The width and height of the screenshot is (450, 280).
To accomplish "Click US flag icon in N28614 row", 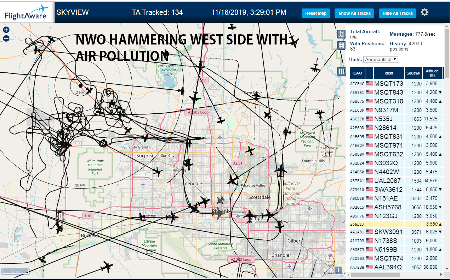I will click(369, 127).
